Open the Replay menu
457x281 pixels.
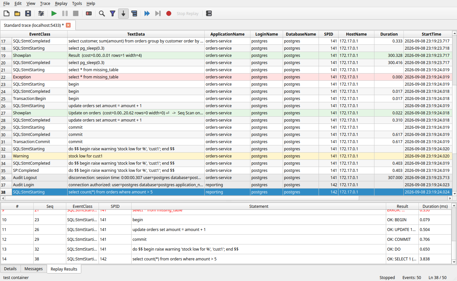(61, 3)
